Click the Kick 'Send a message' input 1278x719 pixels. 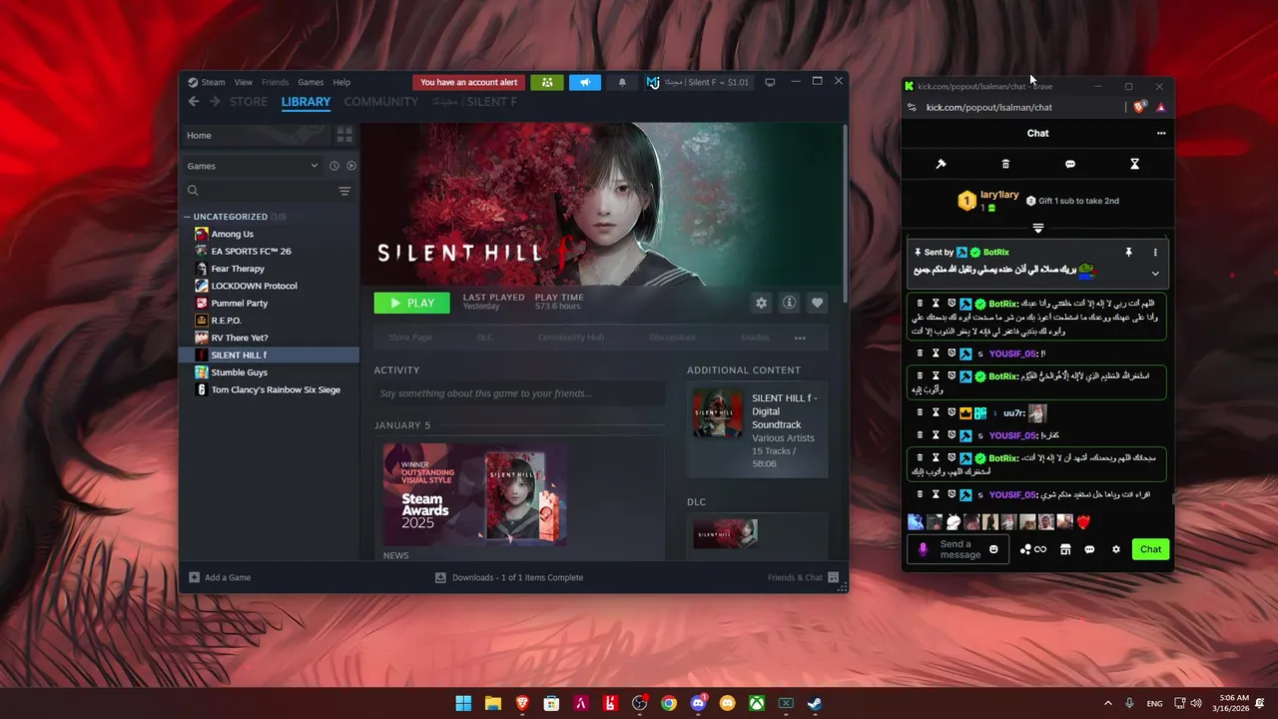958,549
